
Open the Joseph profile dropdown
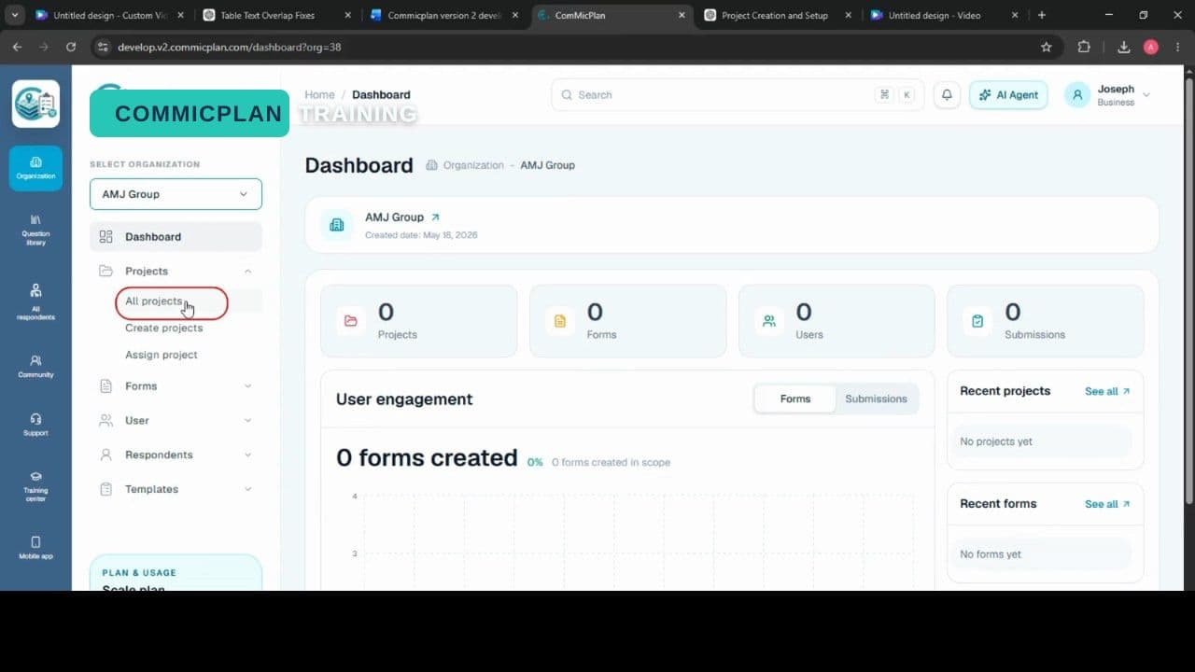coord(1108,95)
